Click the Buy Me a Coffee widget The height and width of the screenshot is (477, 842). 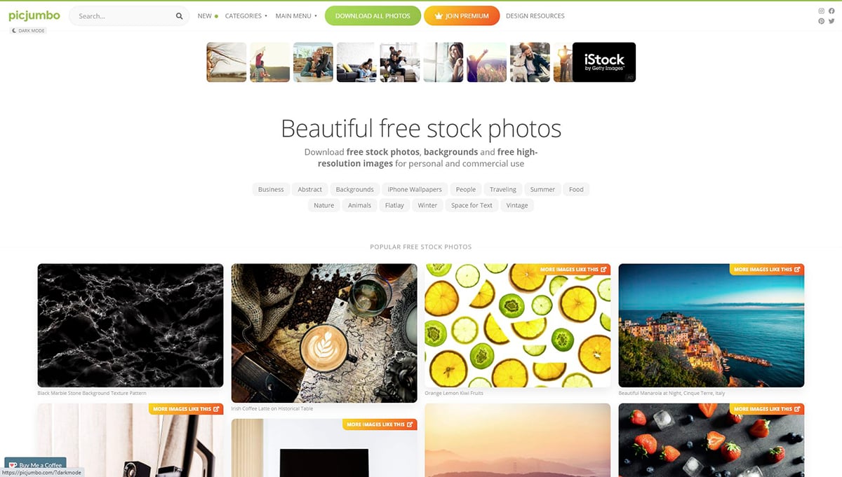pos(35,464)
